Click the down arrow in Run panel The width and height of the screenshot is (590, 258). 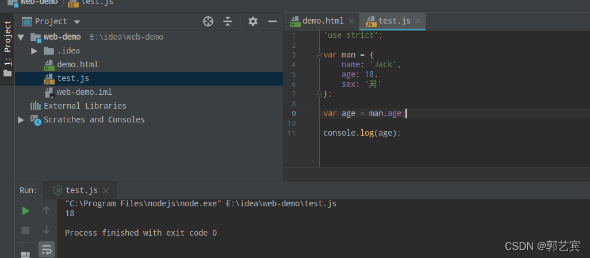[47, 229]
